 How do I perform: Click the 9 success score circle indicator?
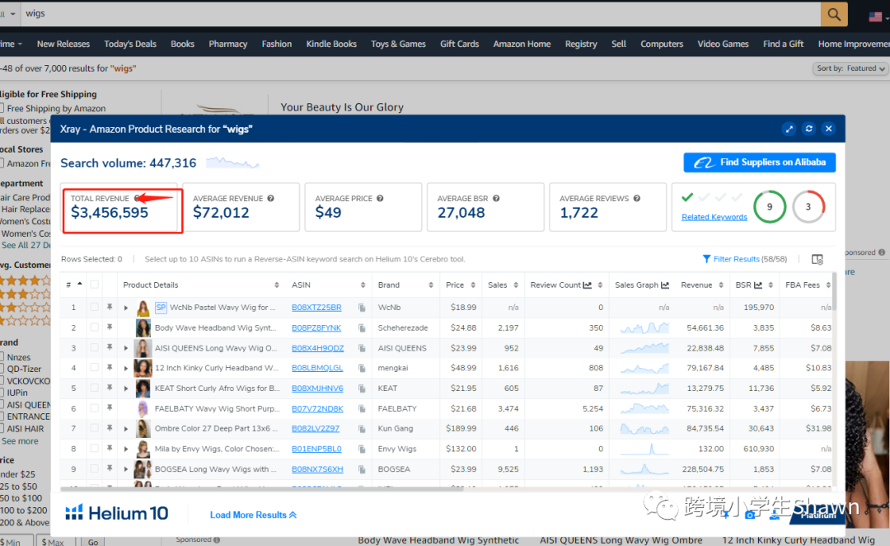coord(770,207)
